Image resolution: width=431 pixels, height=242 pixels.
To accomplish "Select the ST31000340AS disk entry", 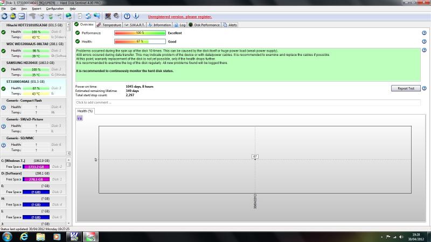I will (x=33, y=88).
